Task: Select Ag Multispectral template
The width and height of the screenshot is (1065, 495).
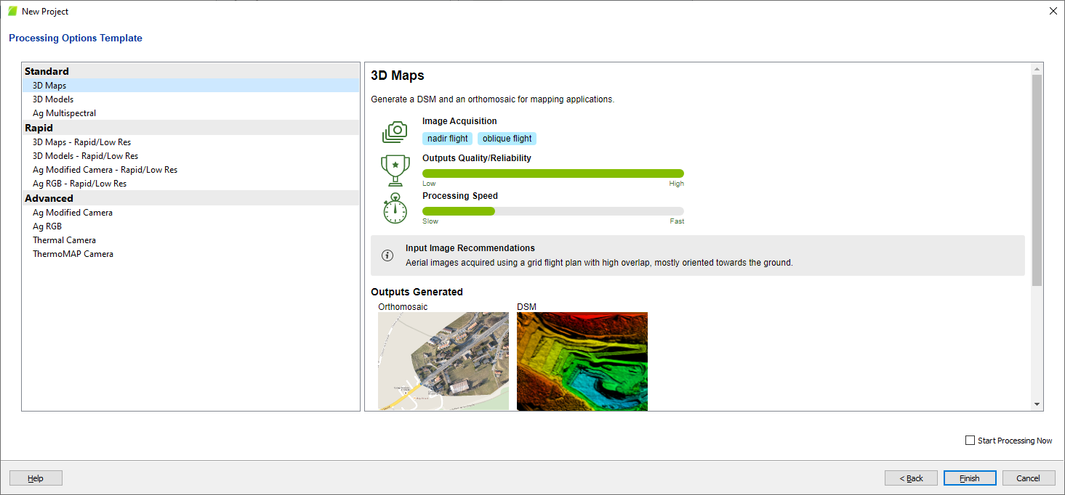Action: [x=64, y=113]
